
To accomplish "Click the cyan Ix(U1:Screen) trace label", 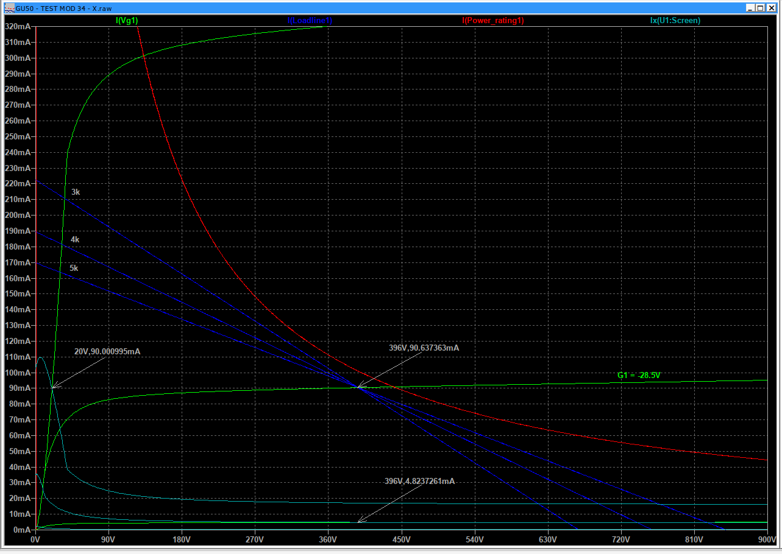I will pos(675,20).
